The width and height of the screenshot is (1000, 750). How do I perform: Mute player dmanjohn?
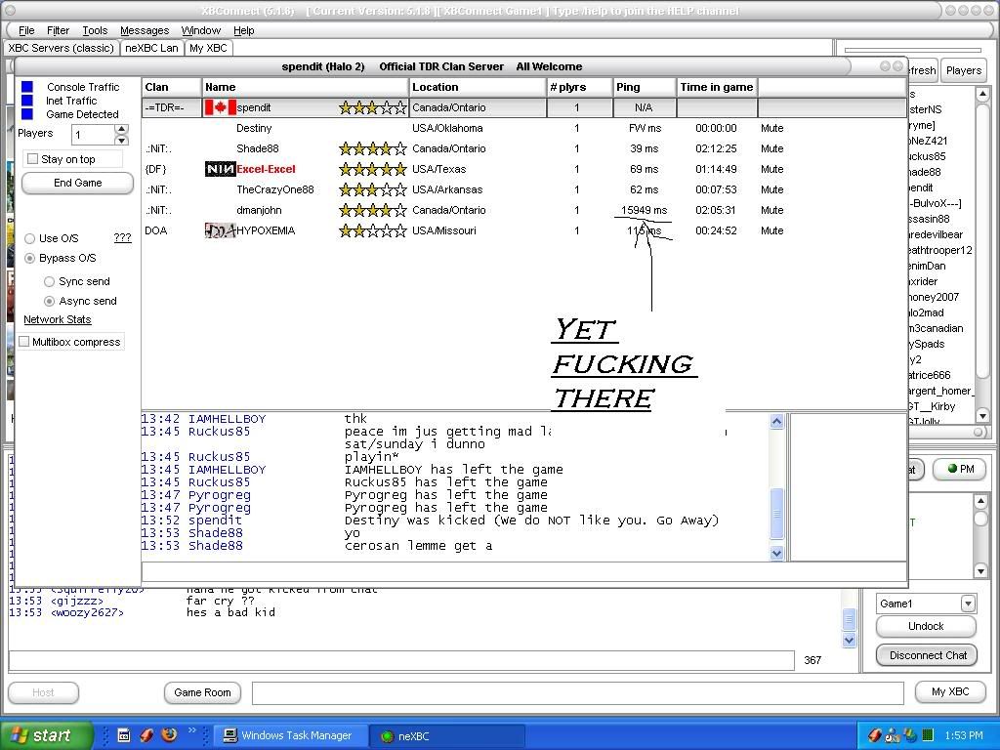pyautogui.click(x=771, y=210)
